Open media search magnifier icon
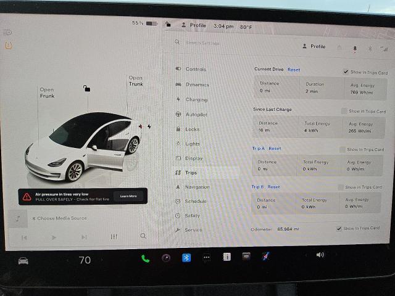Viewport: 395px width, 296px height. click(143, 236)
